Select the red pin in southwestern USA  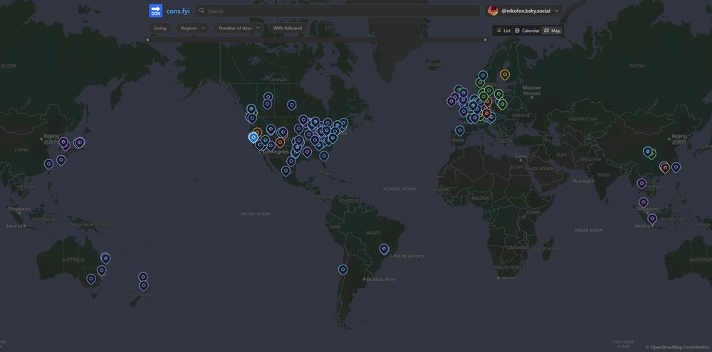coord(280,142)
